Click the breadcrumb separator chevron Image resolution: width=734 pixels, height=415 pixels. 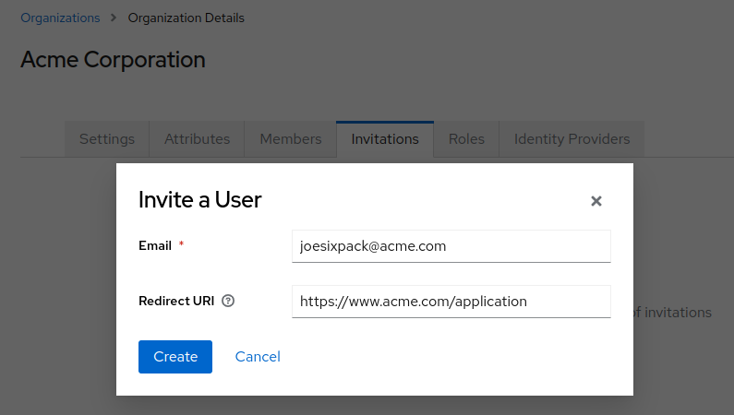click(x=114, y=18)
